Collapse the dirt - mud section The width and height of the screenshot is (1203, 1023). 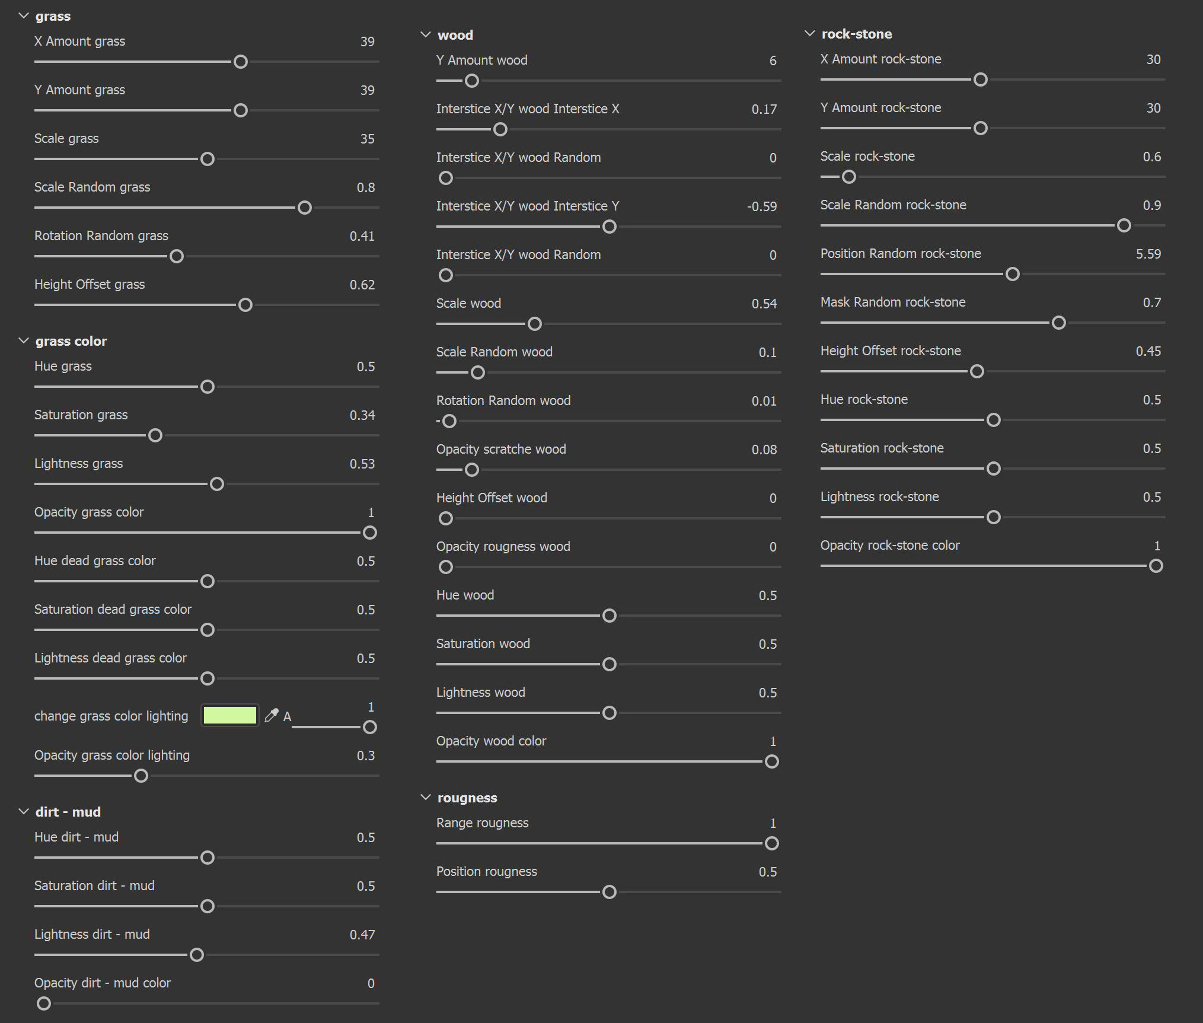click(x=24, y=811)
